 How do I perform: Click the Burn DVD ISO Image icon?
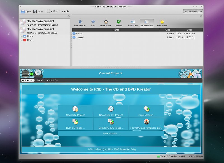point(111,122)
